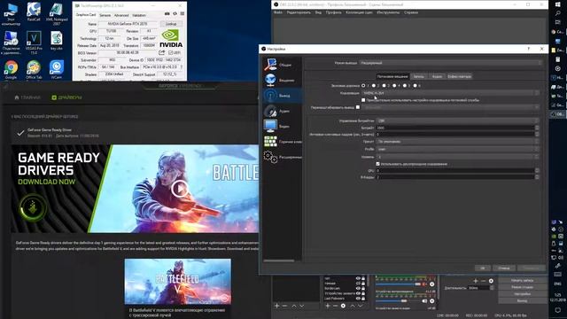Open the Preset dropdown
Screen dimensions: 567x319
(x=457, y=142)
